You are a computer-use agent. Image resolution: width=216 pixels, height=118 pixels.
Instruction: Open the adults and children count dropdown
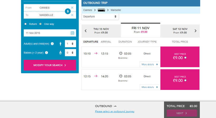[x=70, y=44]
